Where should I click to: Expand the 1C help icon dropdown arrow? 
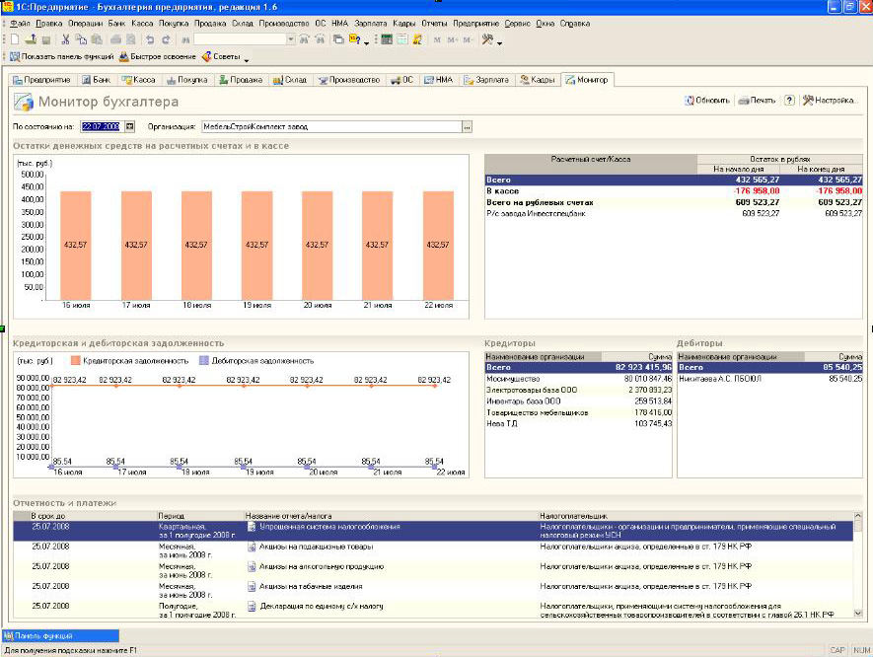tap(366, 42)
